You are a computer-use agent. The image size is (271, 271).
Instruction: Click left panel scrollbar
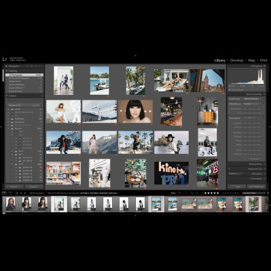3,76
